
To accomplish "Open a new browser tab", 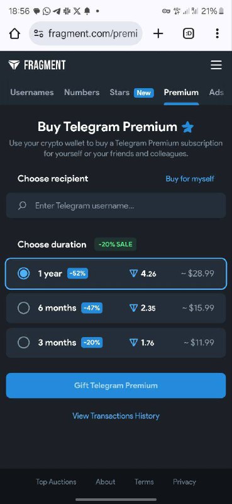I will coord(158,33).
